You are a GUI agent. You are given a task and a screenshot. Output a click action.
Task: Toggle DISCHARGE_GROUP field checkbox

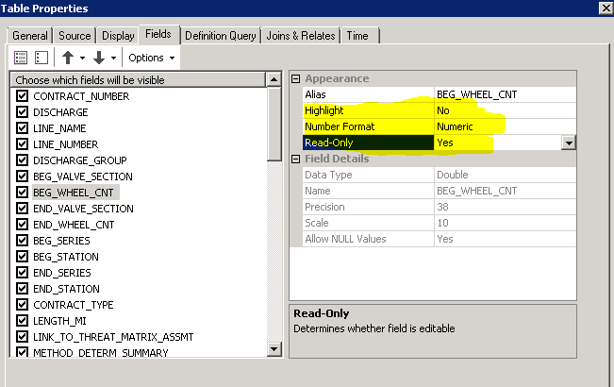(23, 160)
